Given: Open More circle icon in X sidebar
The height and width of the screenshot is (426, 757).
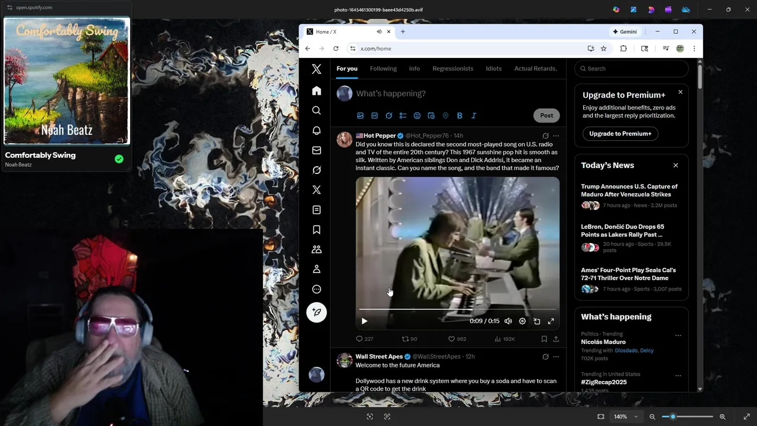Looking at the screenshot, I should click(316, 289).
